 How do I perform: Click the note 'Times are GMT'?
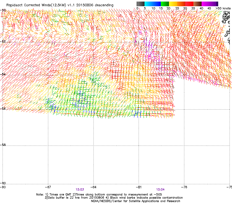[61, 195]
